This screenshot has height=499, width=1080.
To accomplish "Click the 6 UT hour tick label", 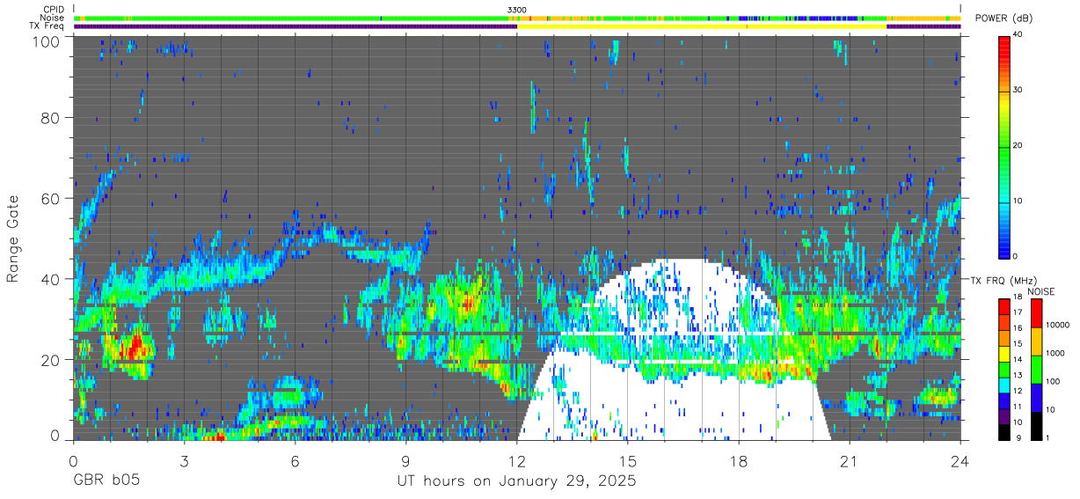I will tap(296, 460).
